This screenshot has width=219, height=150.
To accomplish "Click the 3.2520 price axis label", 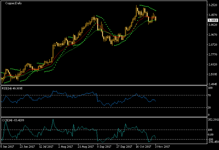I will (213, 5).
